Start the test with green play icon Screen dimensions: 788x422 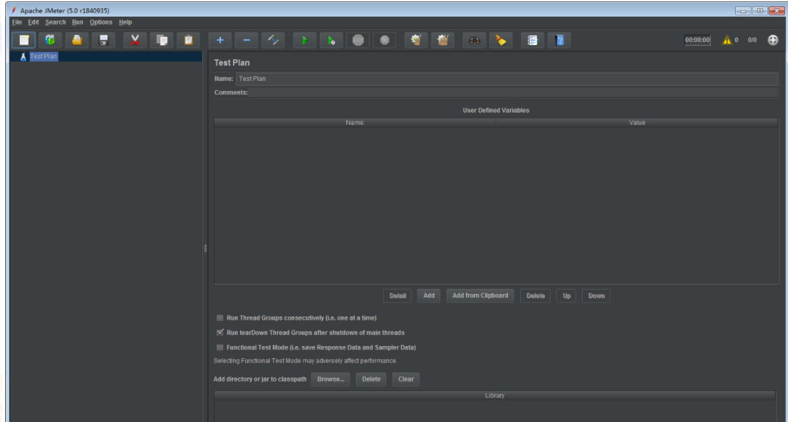[305, 40]
